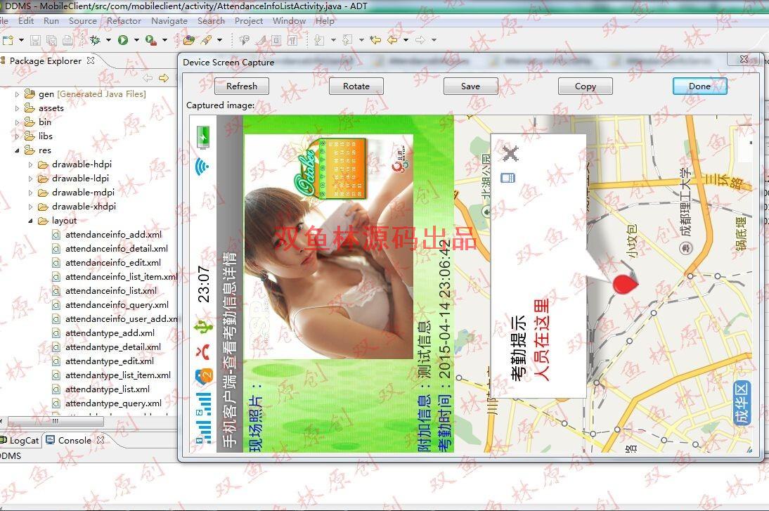Open the Run configurations dropdown arrow
This screenshot has height=511, width=769.
click(136, 40)
